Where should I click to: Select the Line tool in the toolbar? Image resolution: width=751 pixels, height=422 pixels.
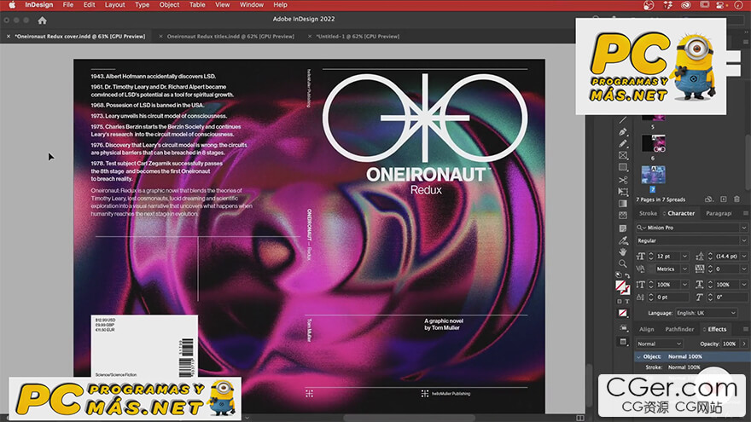[623, 120]
